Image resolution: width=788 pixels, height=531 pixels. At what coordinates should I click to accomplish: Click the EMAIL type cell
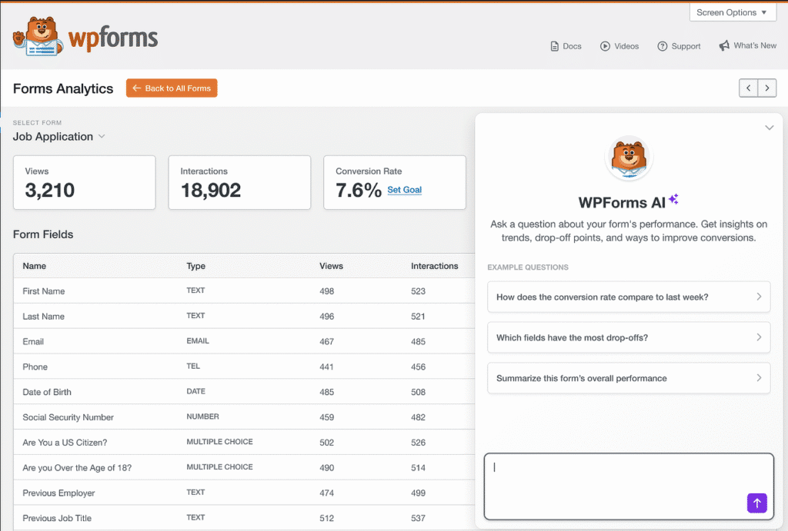[x=198, y=340]
